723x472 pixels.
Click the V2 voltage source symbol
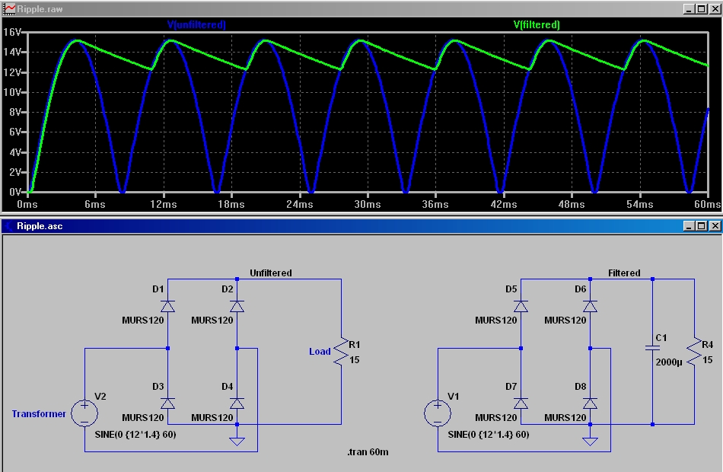coord(84,413)
